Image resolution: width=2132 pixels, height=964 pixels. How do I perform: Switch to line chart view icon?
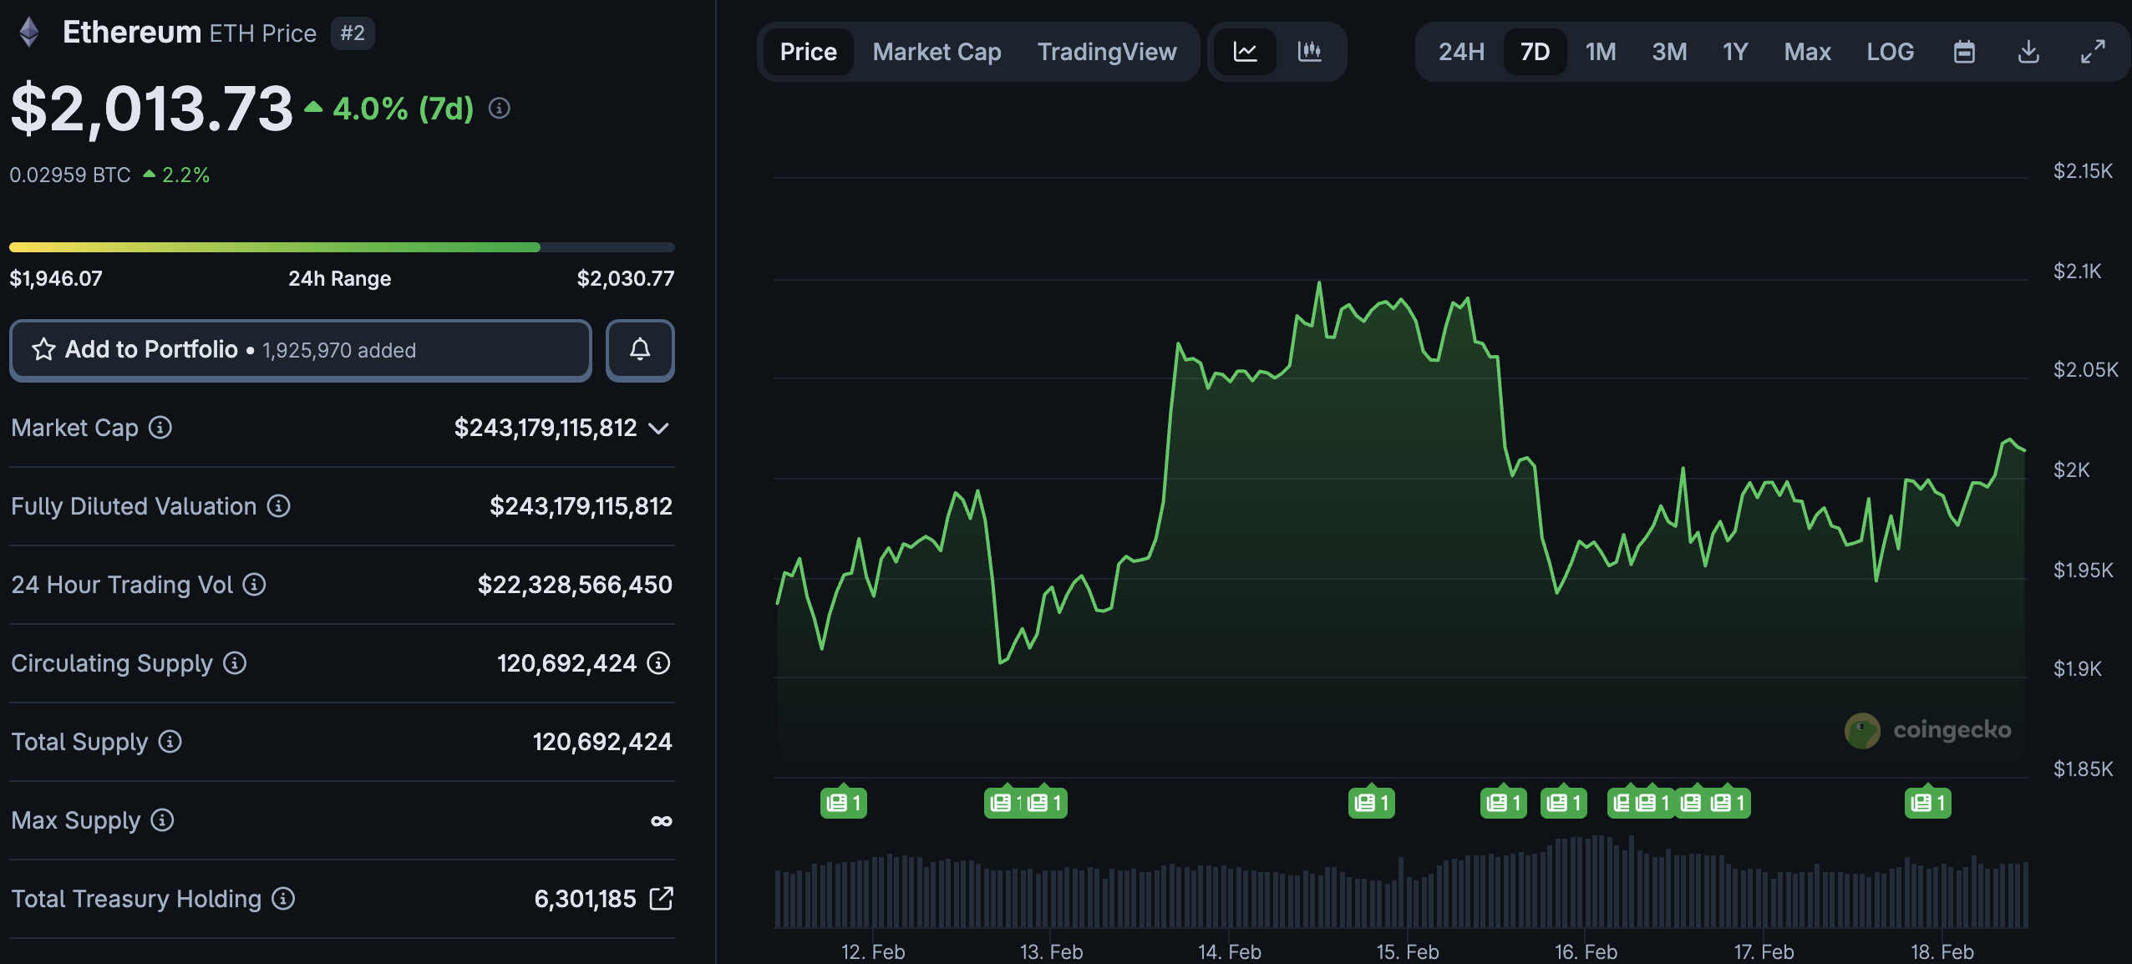pos(1245,52)
